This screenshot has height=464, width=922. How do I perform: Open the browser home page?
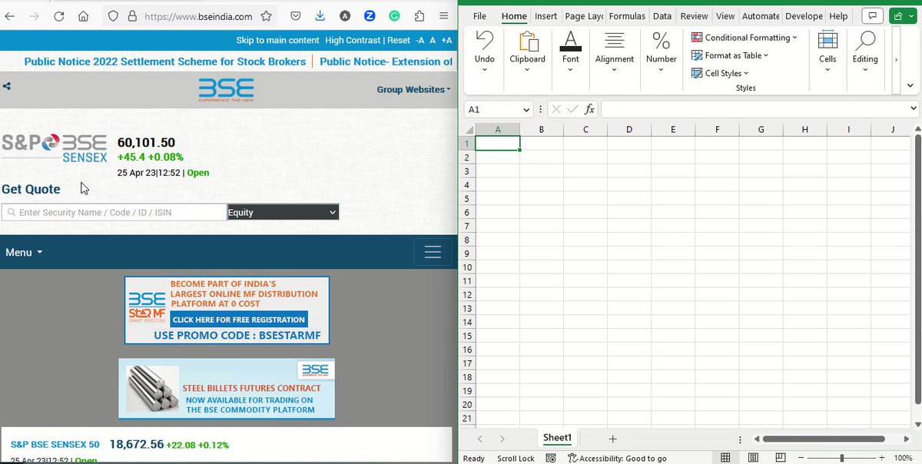(x=83, y=16)
